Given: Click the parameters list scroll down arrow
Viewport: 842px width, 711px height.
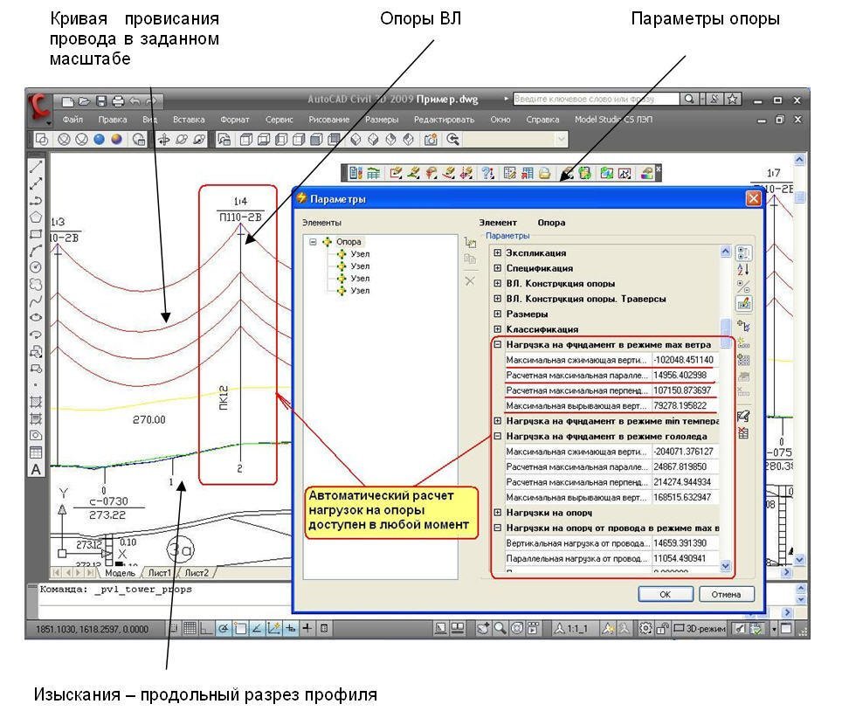Looking at the screenshot, I should (726, 565).
